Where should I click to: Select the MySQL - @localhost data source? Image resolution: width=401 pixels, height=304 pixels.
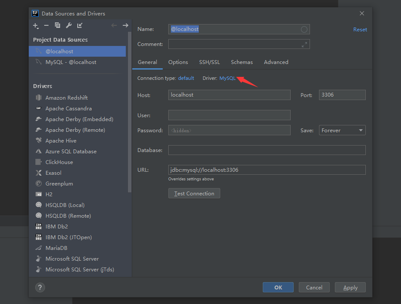(77, 62)
